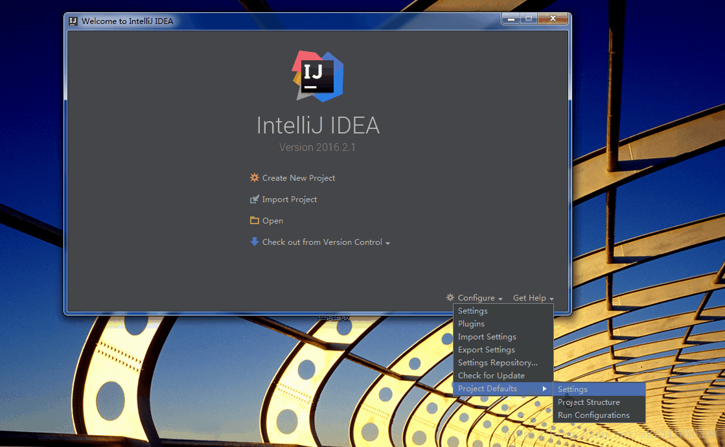The image size is (725, 447).
Task: Choose Import Project
Action: click(x=290, y=200)
